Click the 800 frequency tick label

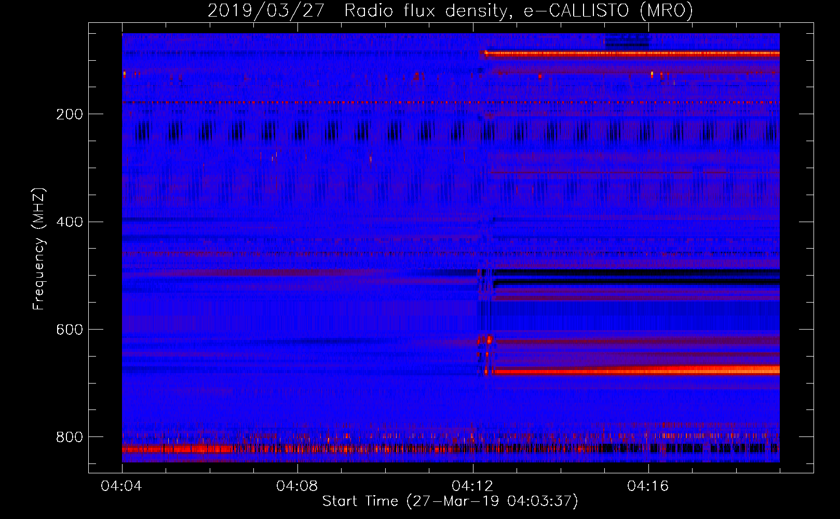(70, 437)
